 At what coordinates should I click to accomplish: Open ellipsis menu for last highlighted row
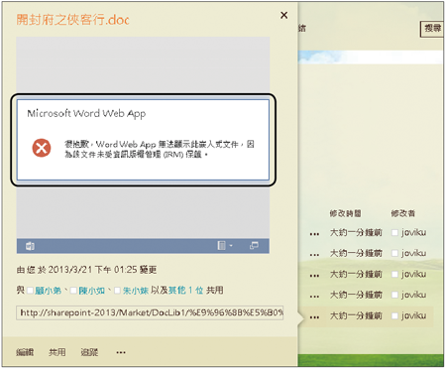[314, 317]
